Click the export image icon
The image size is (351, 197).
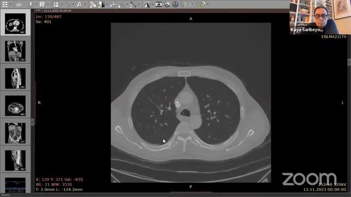42,4
